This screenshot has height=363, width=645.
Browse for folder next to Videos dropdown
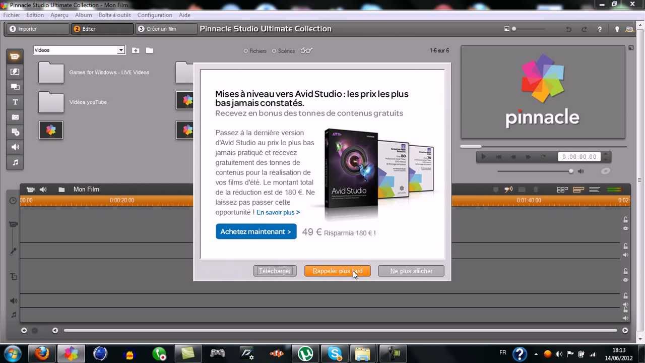click(x=149, y=50)
